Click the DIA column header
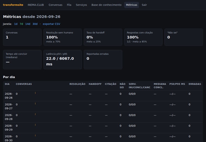The image size is (206, 142). [7, 84]
